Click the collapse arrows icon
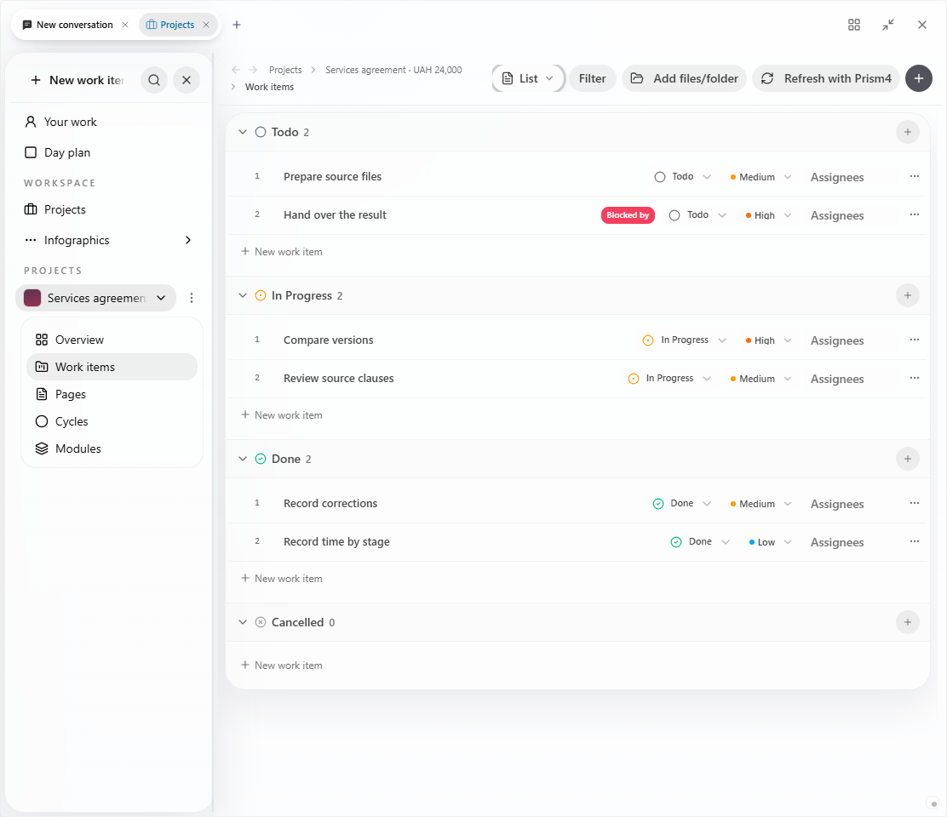 tap(887, 25)
